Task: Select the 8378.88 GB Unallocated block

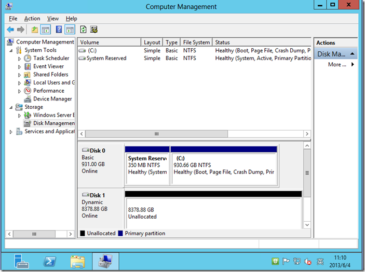Action: 213,210
